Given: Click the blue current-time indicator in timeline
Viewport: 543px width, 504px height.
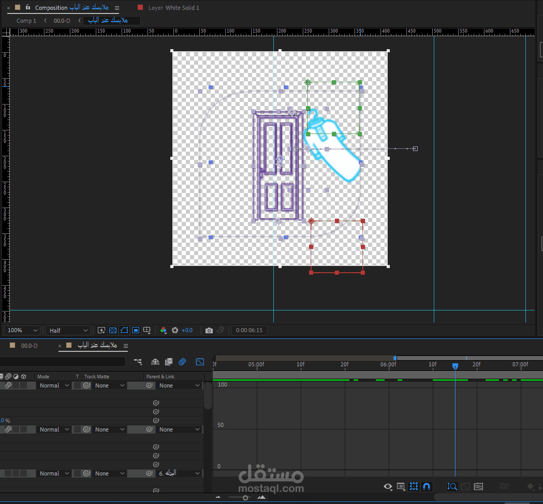Looking at the screenshot, I should coord(455,366).
